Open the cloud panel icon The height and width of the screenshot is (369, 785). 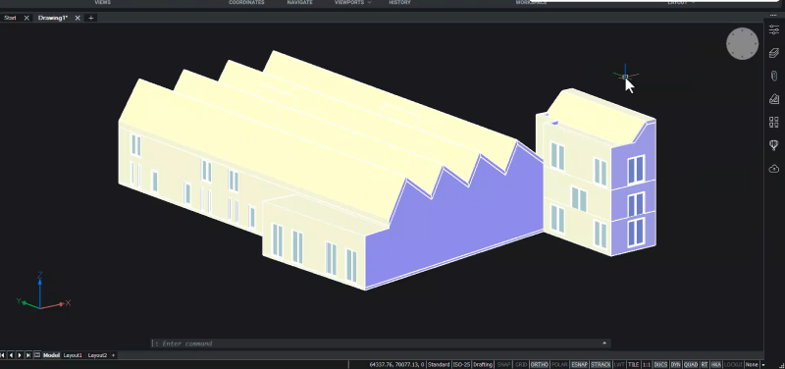coord(774,169)
